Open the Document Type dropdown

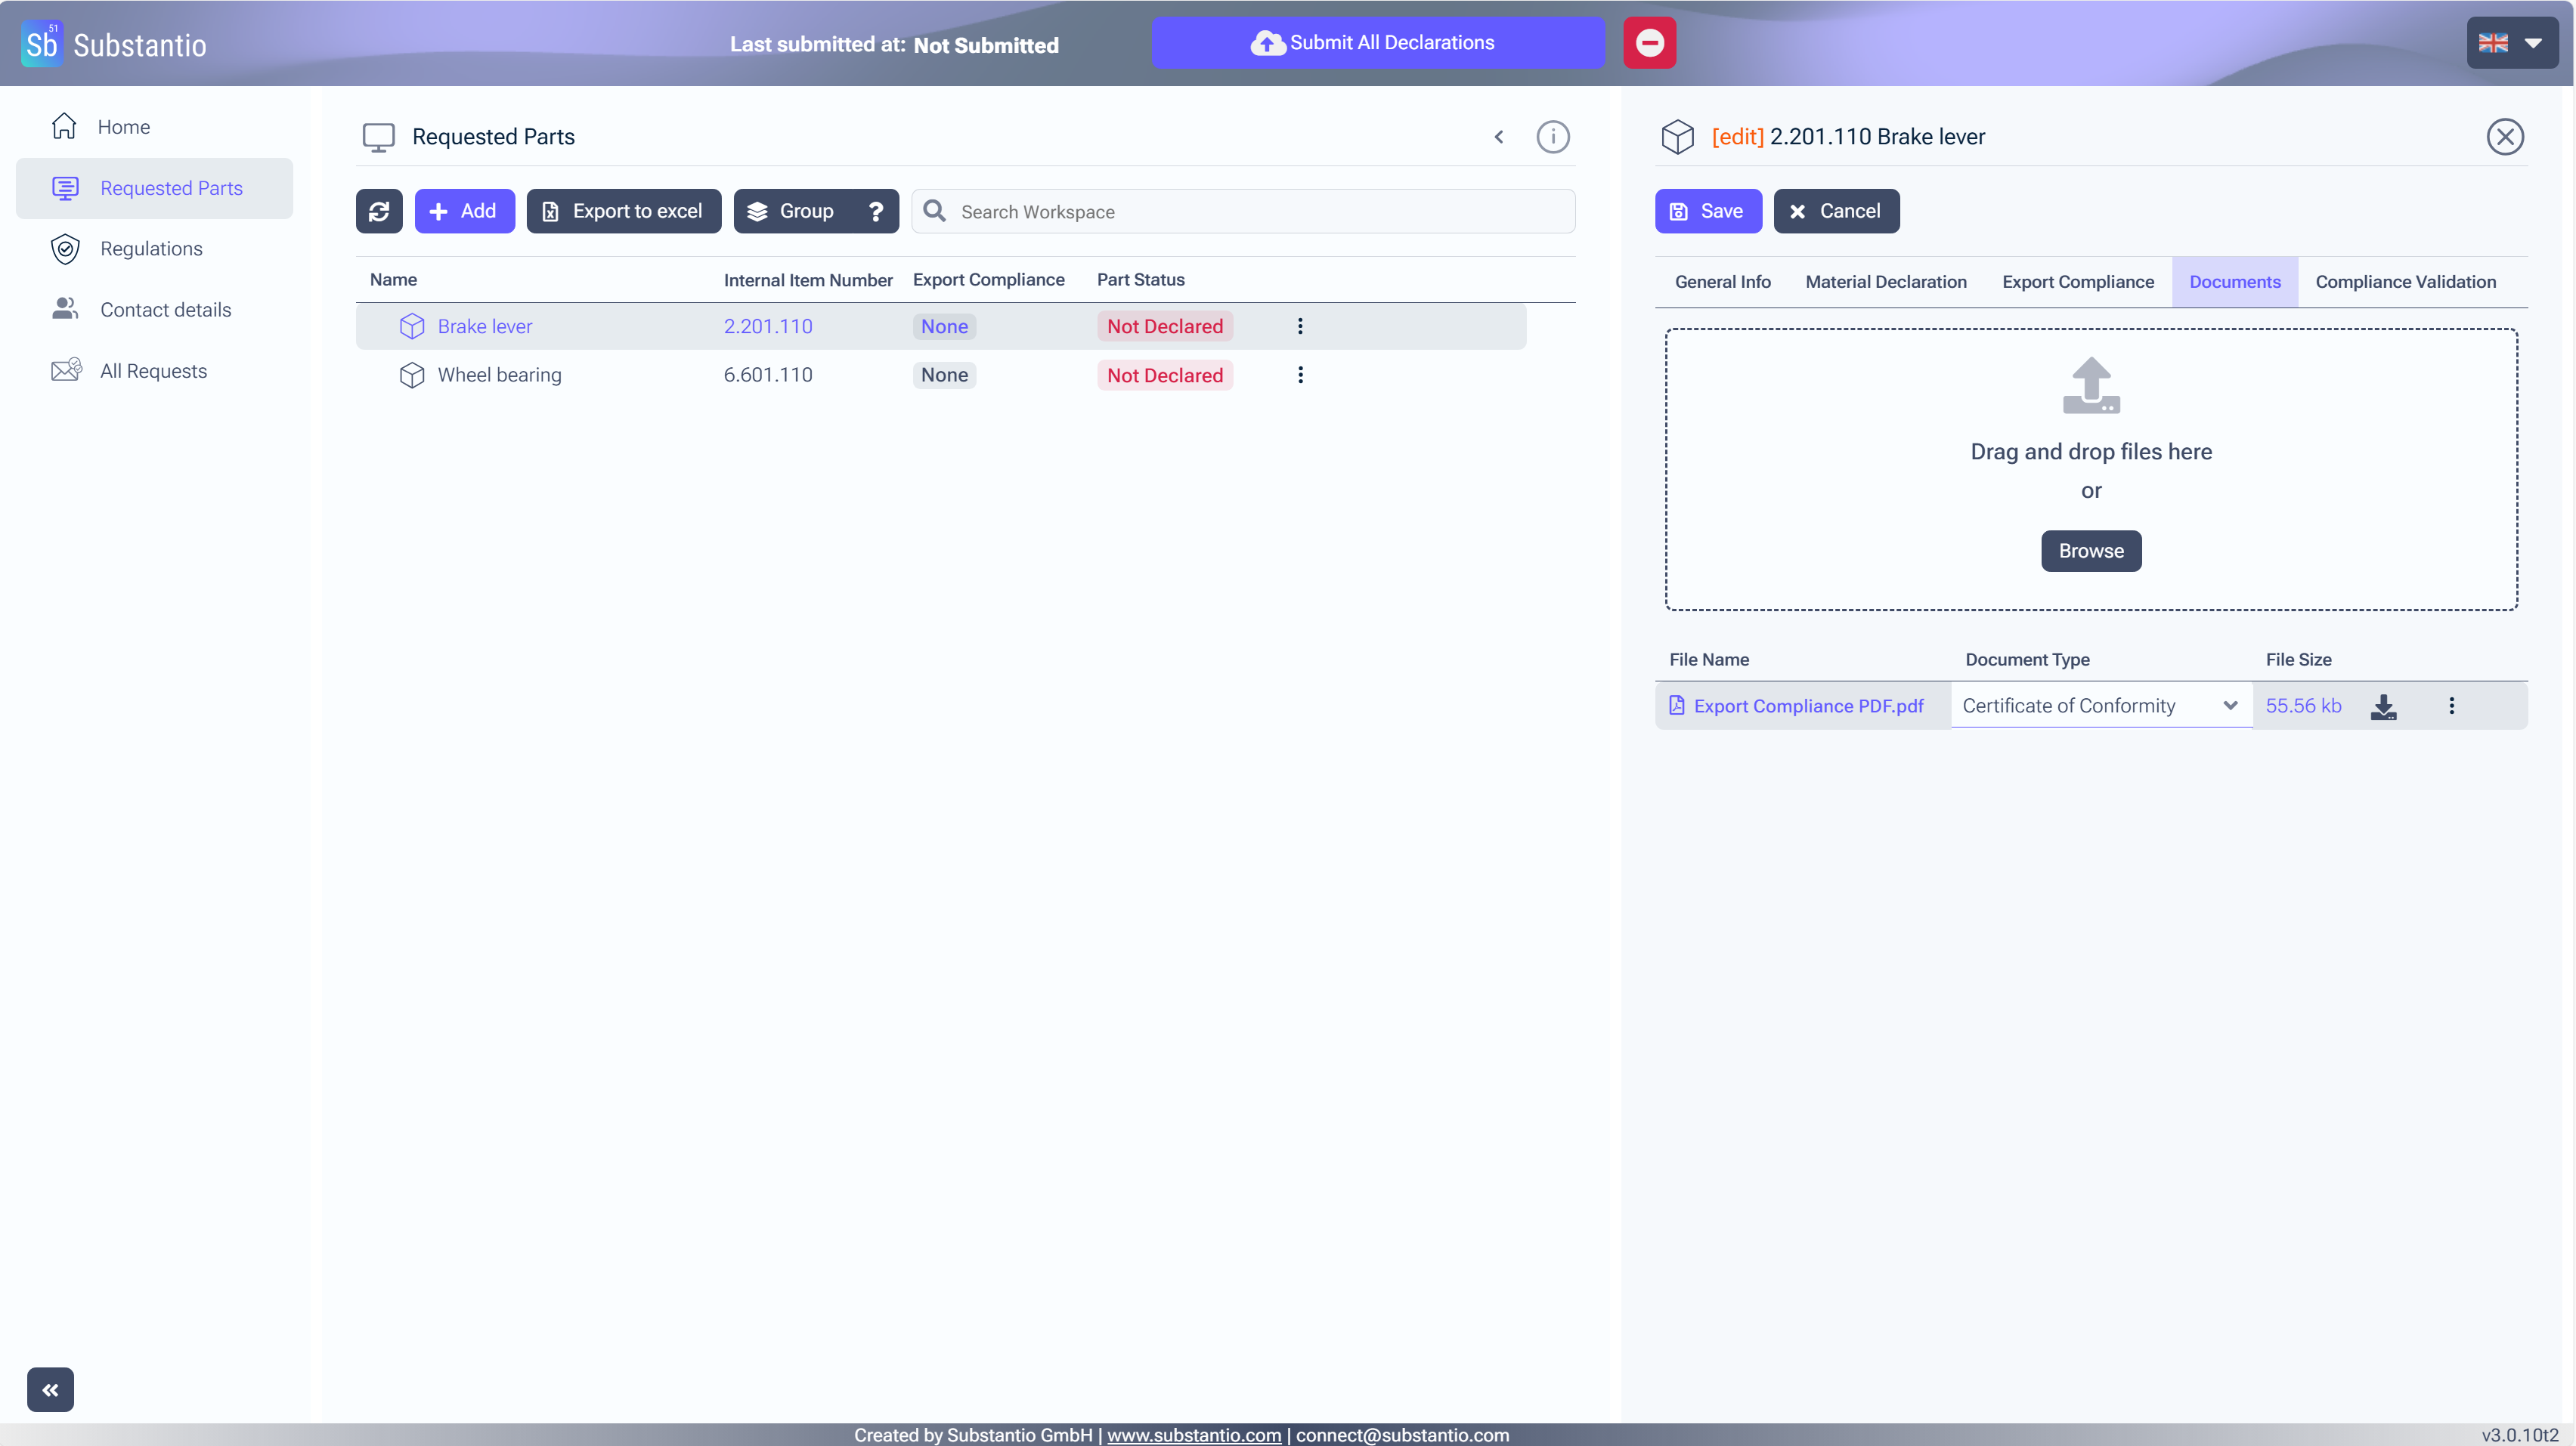click(2099, 706)
